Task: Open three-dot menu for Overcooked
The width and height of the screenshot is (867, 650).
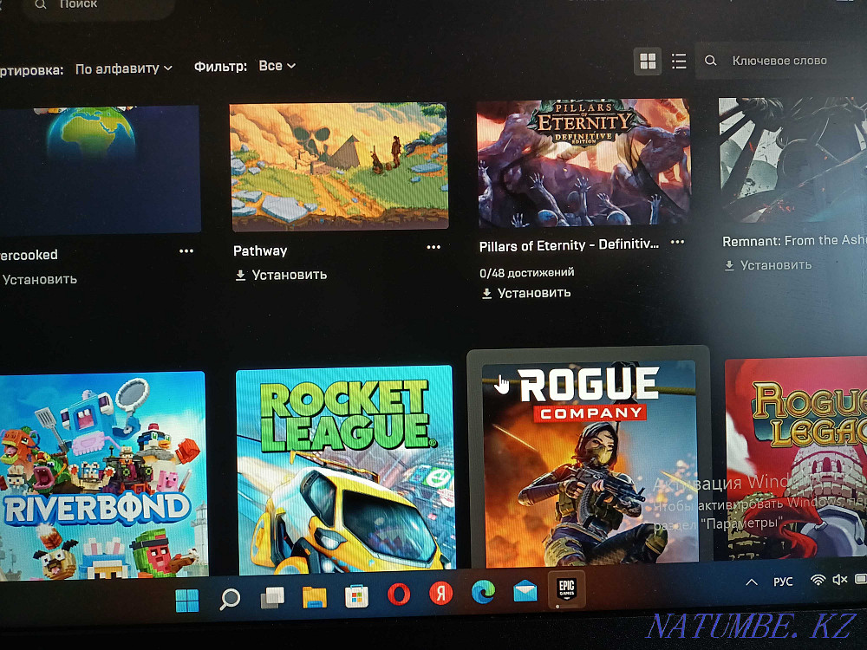Action: tap(186, 252)
